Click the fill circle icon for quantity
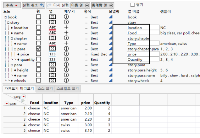The height and width of the screenshot is (138, 200). [x=66, y=59]
